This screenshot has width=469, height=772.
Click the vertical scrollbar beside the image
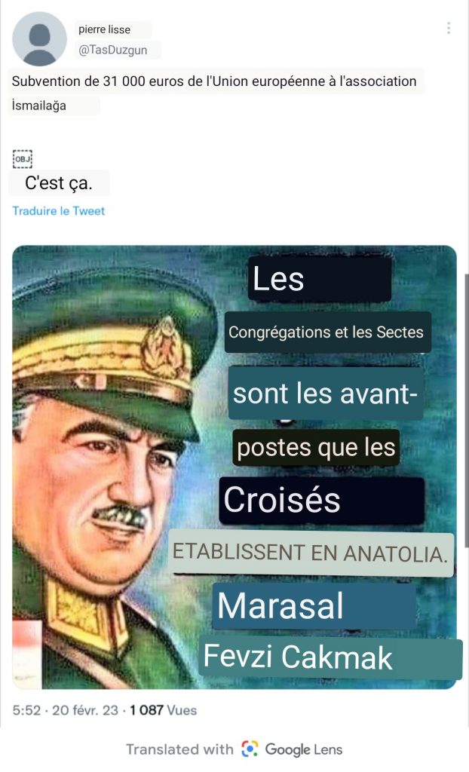click(x=466, y=411)
